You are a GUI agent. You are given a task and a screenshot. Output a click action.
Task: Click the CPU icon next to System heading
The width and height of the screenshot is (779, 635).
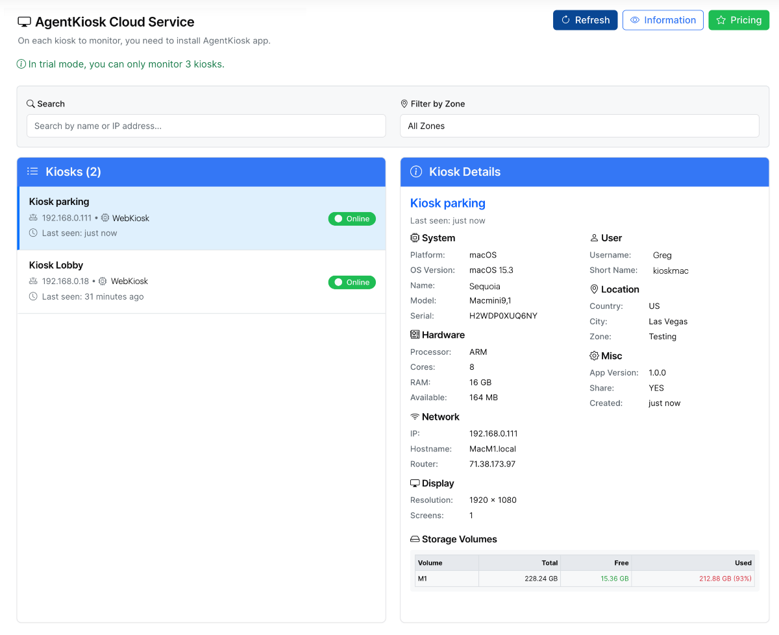coord(415,238)
